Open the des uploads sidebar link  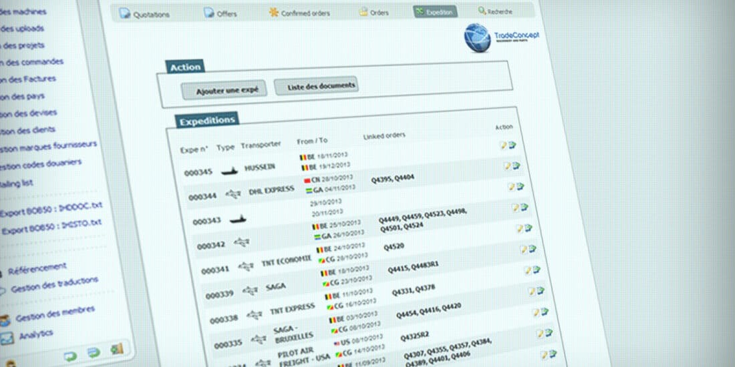[21, 29]
